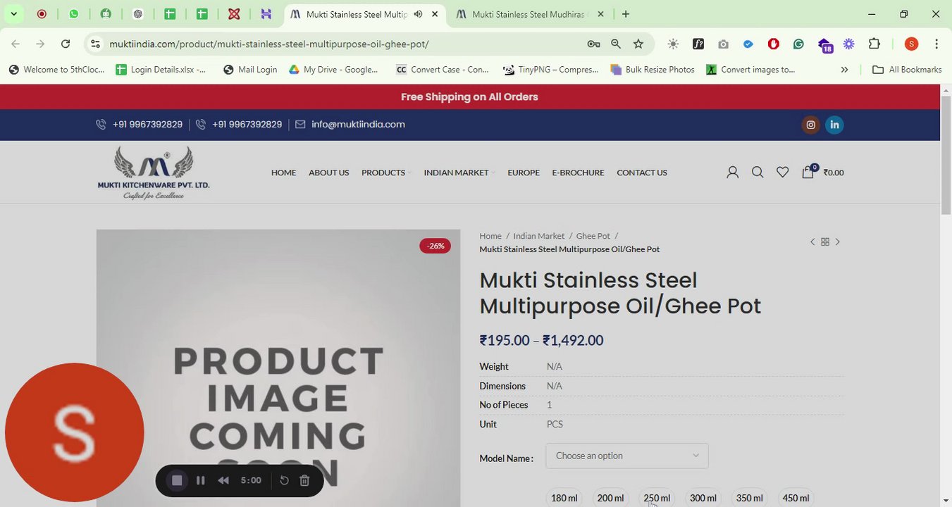Go to previous product arrow
Image resolution: width=952 pixels, height=507 pixels.
coord(812,242)
